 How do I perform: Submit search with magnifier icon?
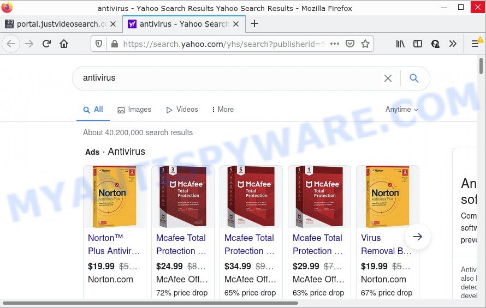(x=414, y=78)
